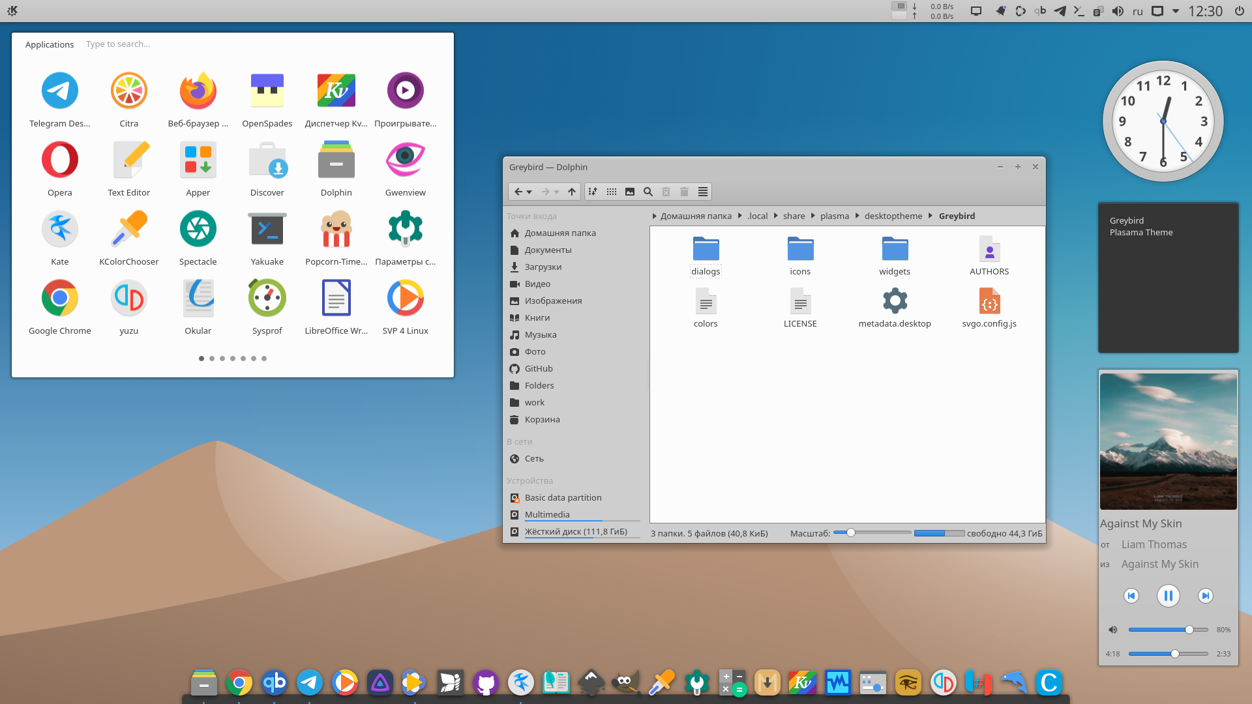Navigate to desktoptheme in the breadcrumb
The width and height of the screenshot is (1252, 704).
(x=893, y=216)
